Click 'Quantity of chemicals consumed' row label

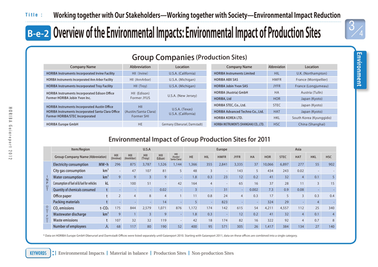click(x=74, y=190)
